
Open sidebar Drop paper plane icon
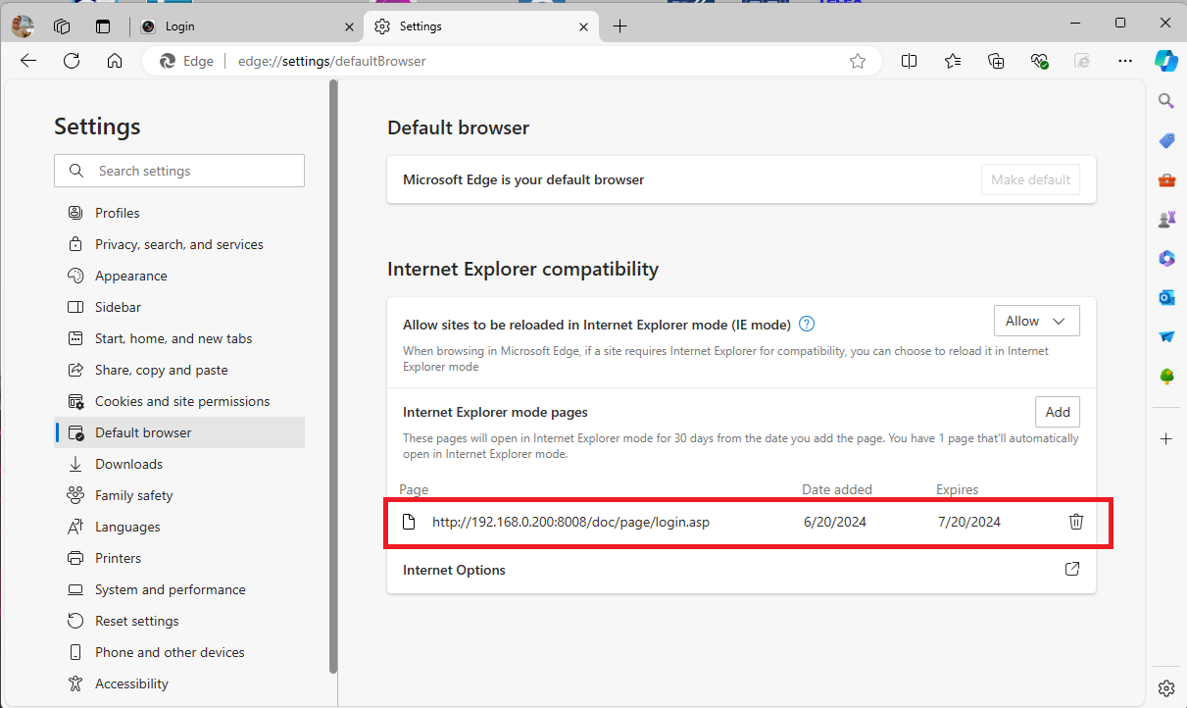click(x=1166, y=336)
